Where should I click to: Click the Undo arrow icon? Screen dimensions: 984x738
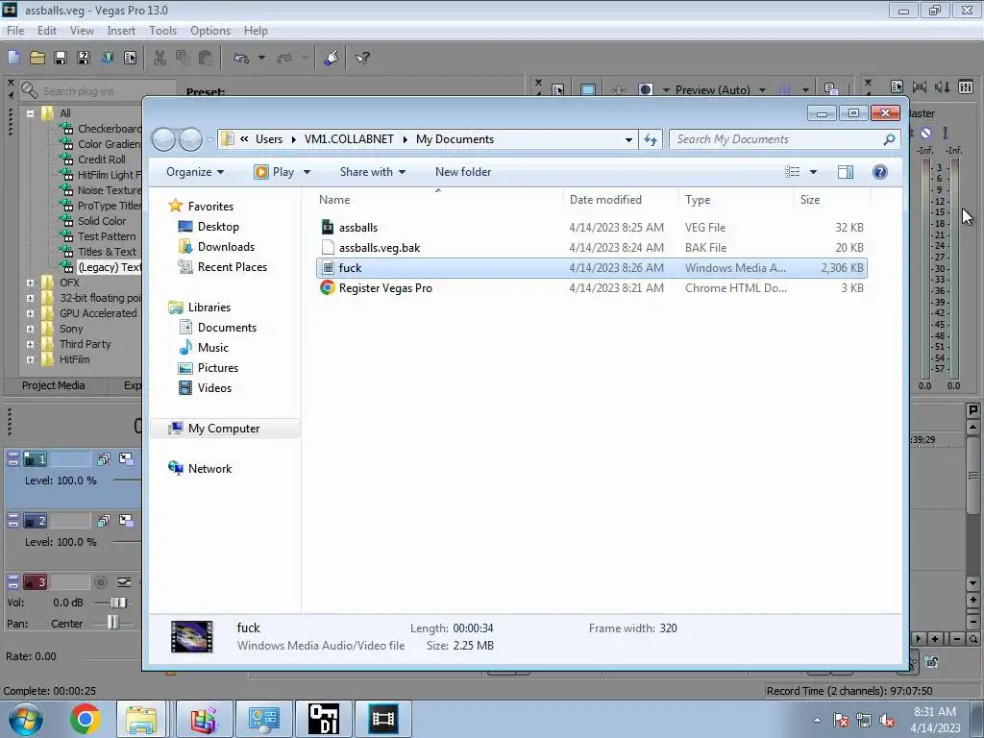pos(241,58)
